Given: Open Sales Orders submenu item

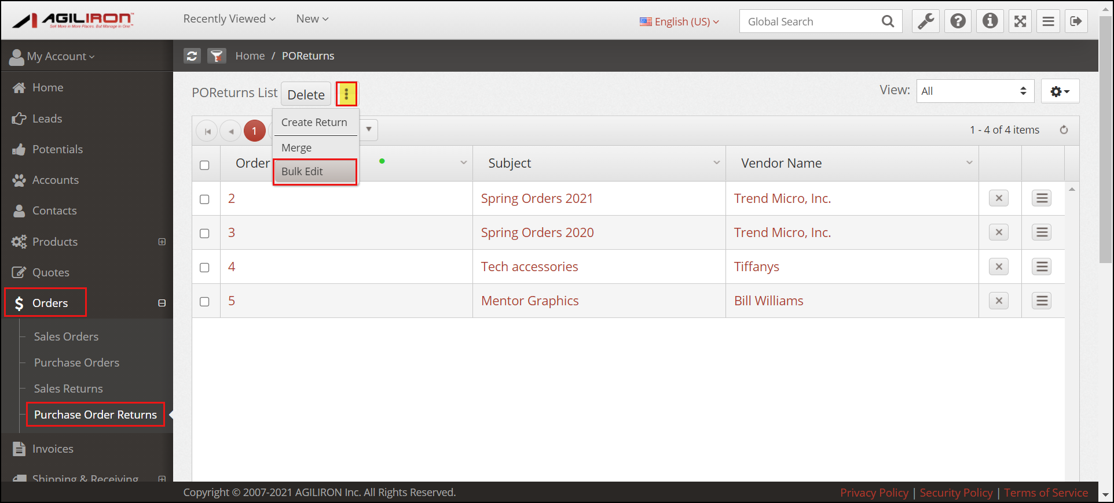Looking at the screenshot, I should click(66, 336).
